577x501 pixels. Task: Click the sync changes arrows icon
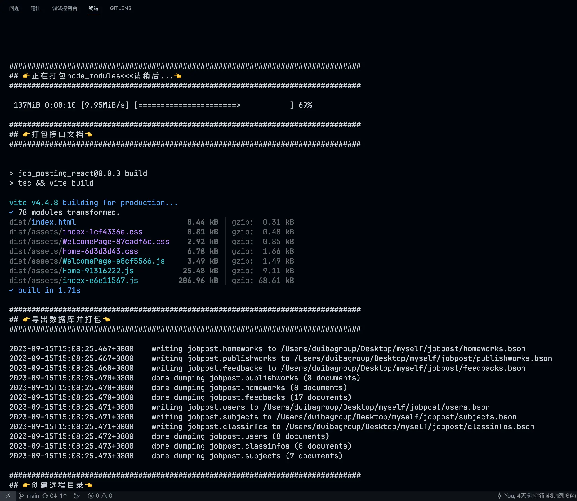(x=45, y=496)
